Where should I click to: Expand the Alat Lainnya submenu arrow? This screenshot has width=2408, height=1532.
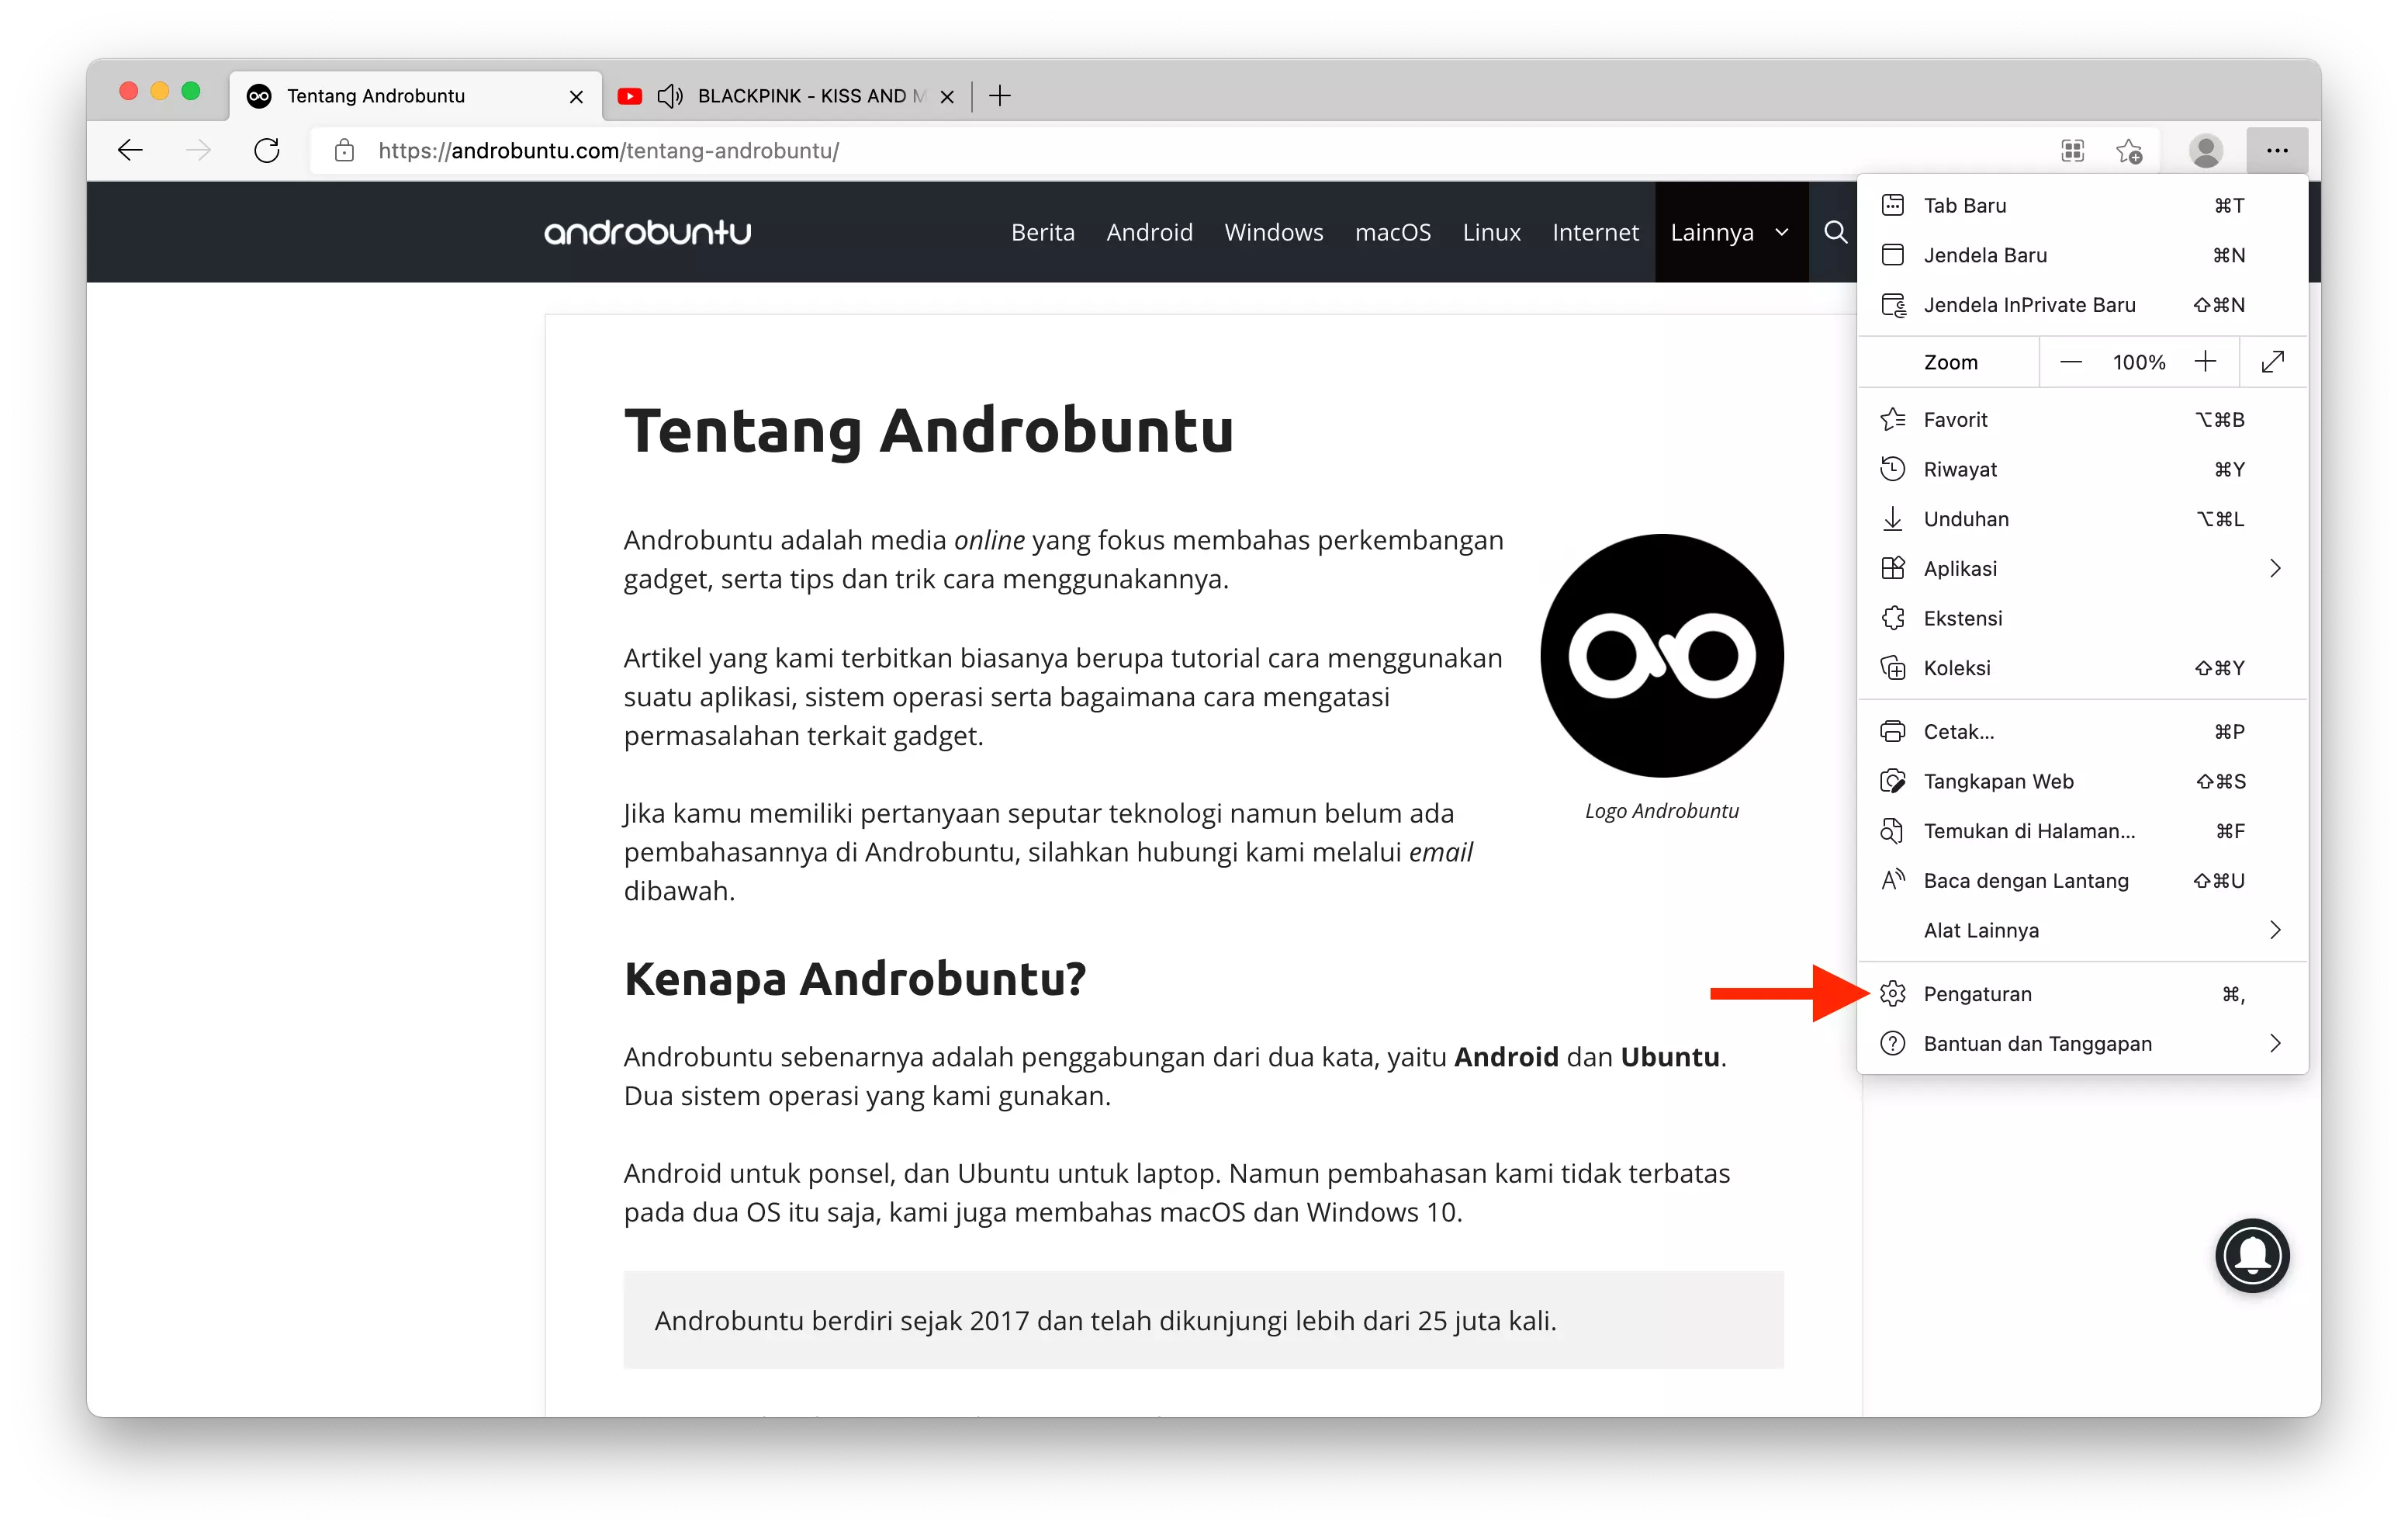pyautogui.click(x=2275, y=928)
